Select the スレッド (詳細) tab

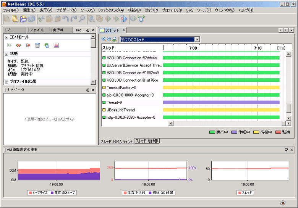pyautogui.click(x=147, y=141)
